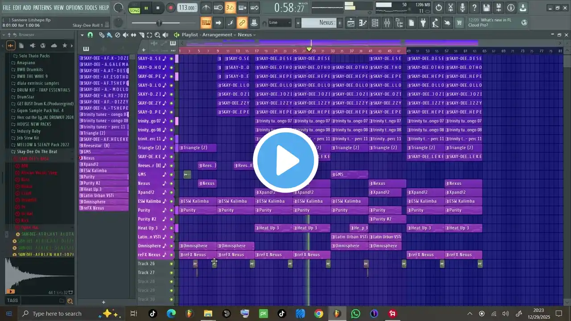Mute the reFX Nexus track
The image size is (571, 321).
(171, 255)
